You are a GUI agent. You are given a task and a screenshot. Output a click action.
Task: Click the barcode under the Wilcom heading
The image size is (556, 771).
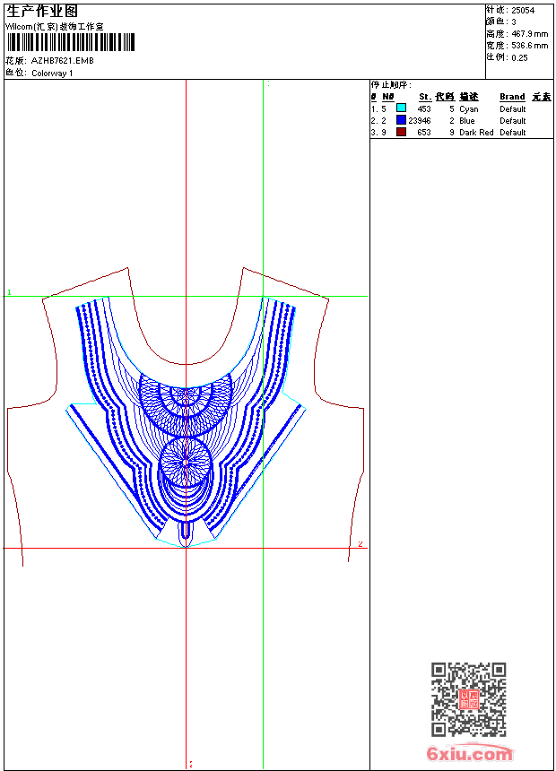[x=70, y=42]
